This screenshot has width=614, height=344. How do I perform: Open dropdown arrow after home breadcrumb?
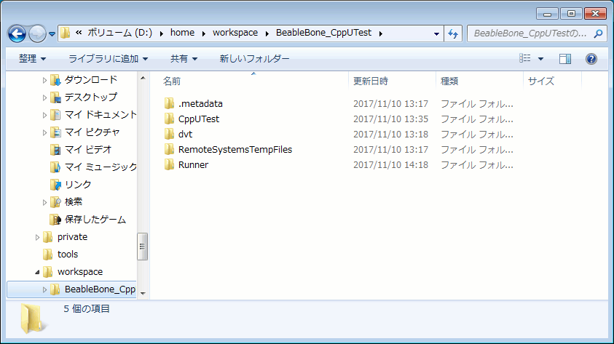pos(204,33)
